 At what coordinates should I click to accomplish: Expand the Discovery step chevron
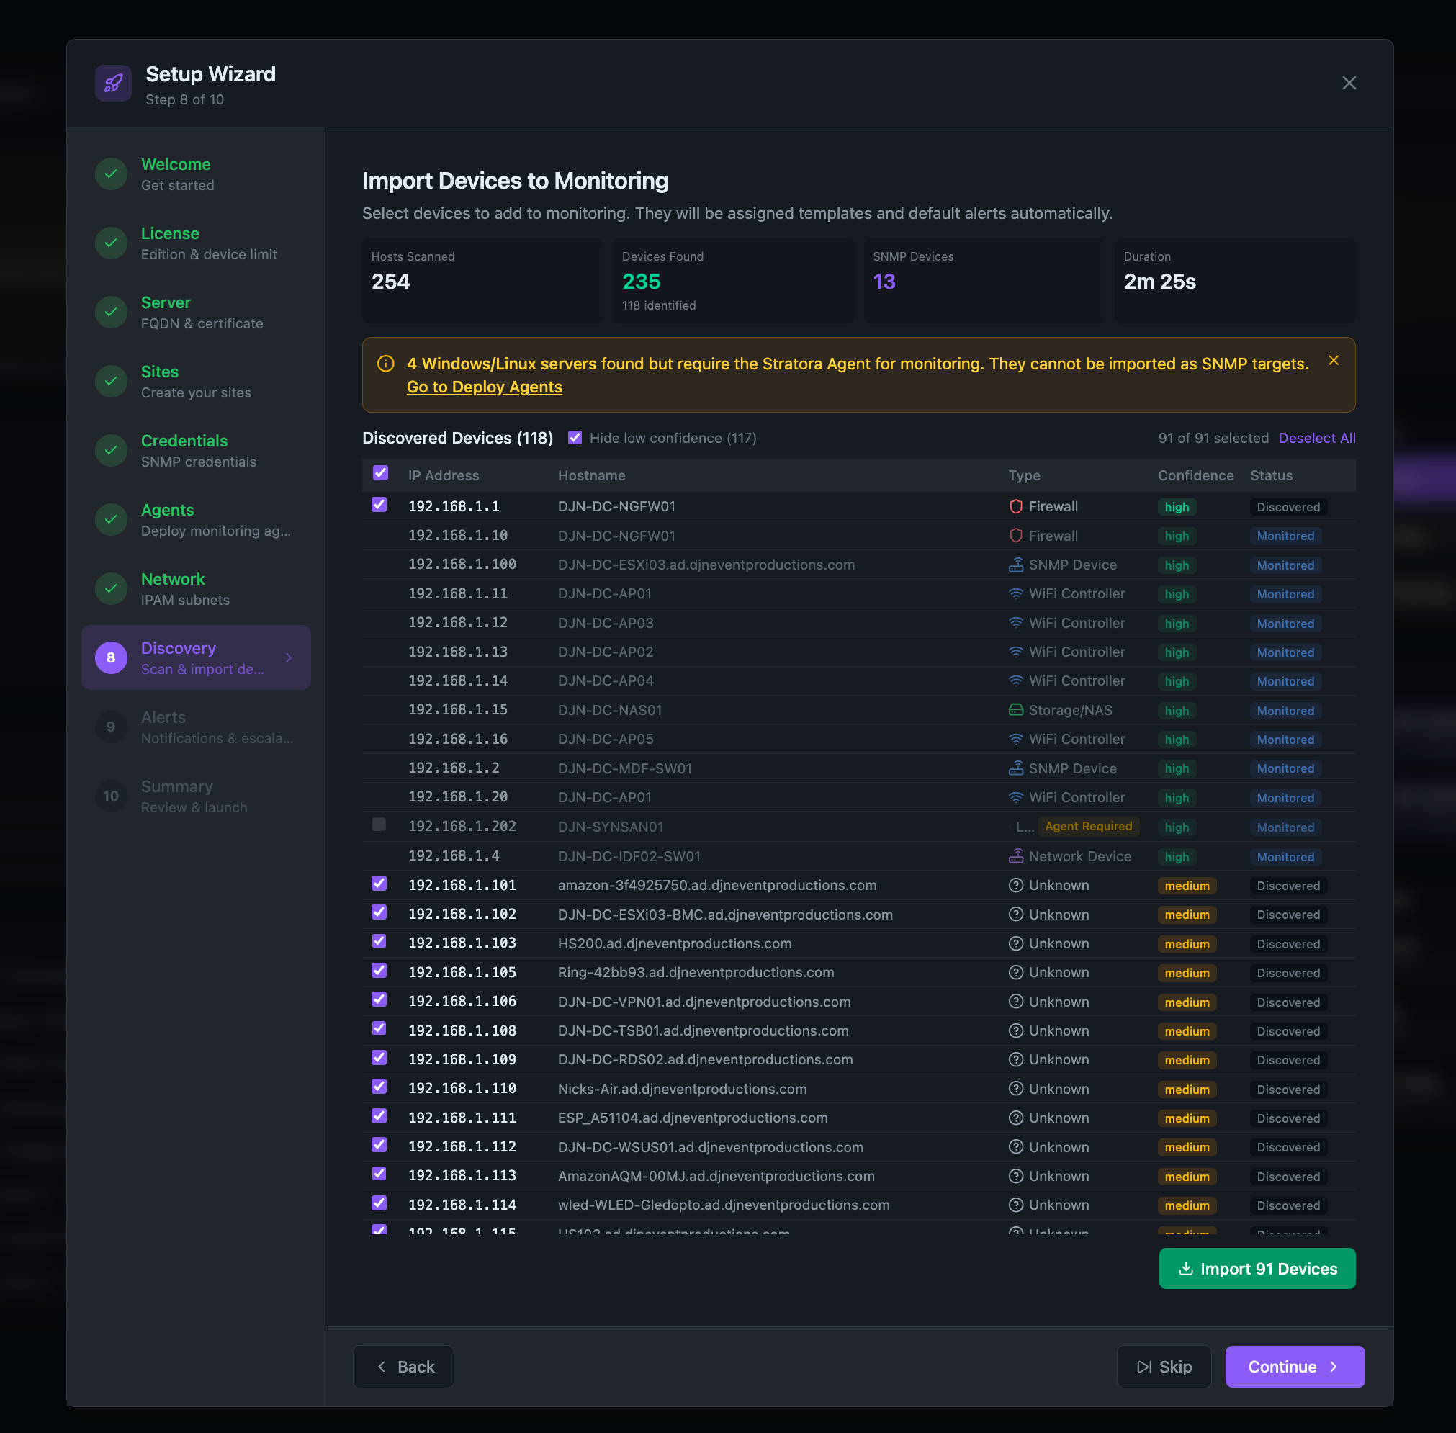point(289,657)
